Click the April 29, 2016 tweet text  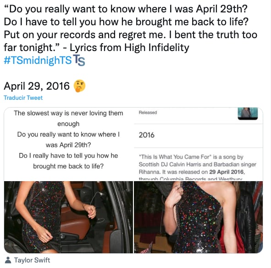pos(37,86)
